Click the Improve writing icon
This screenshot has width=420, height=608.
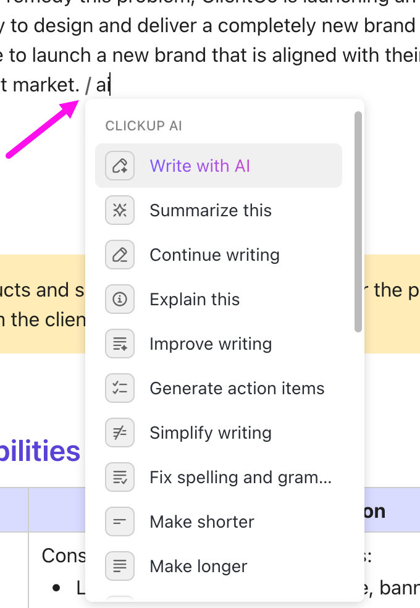coord(120,344)
